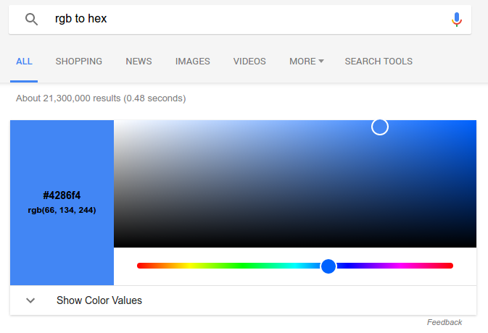Click the color picker circle handle
Image resolution: width=488 pixels, height=333 pixels.
pos(380,127)
